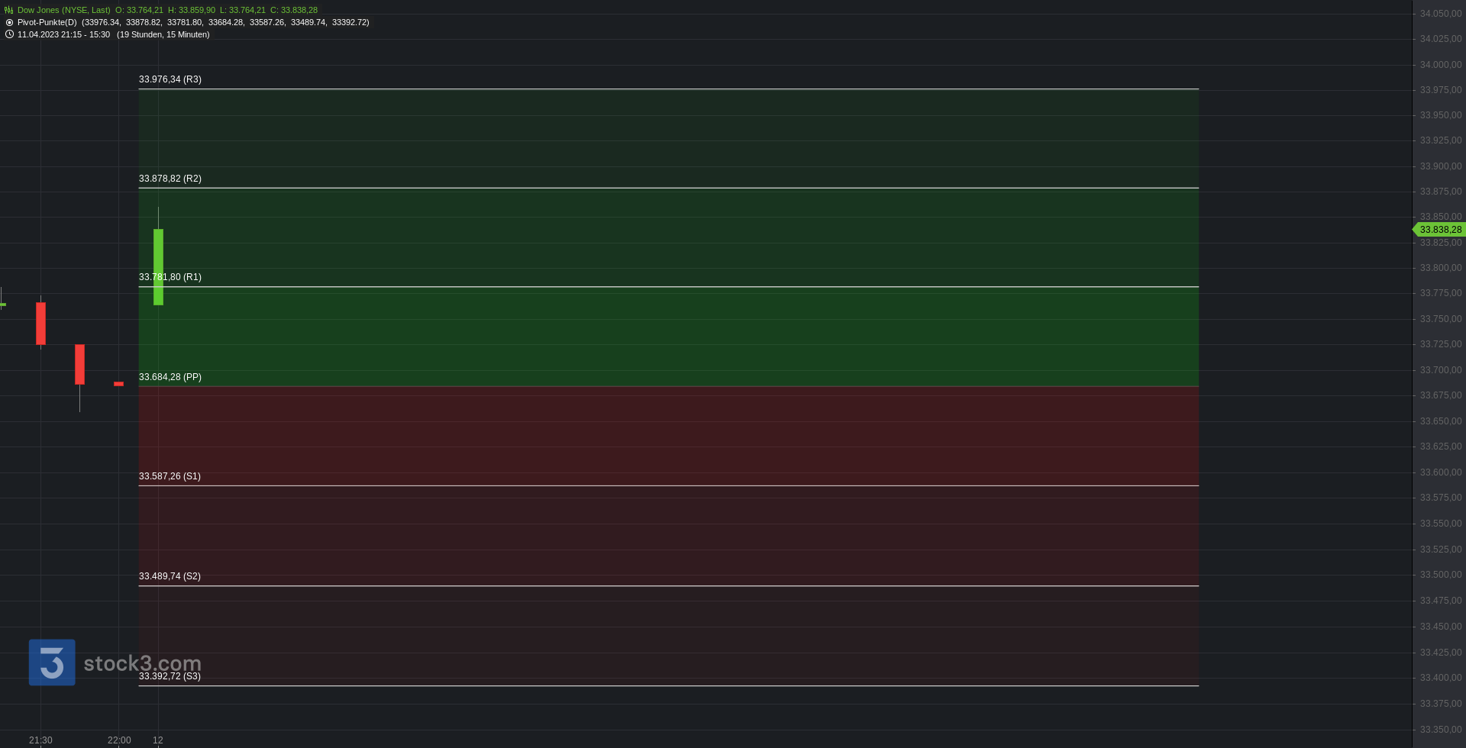Click the Pivot-Punkte indicator circle icon
This screenshot has width=1466, height=748.
click(x=9, y=22)
